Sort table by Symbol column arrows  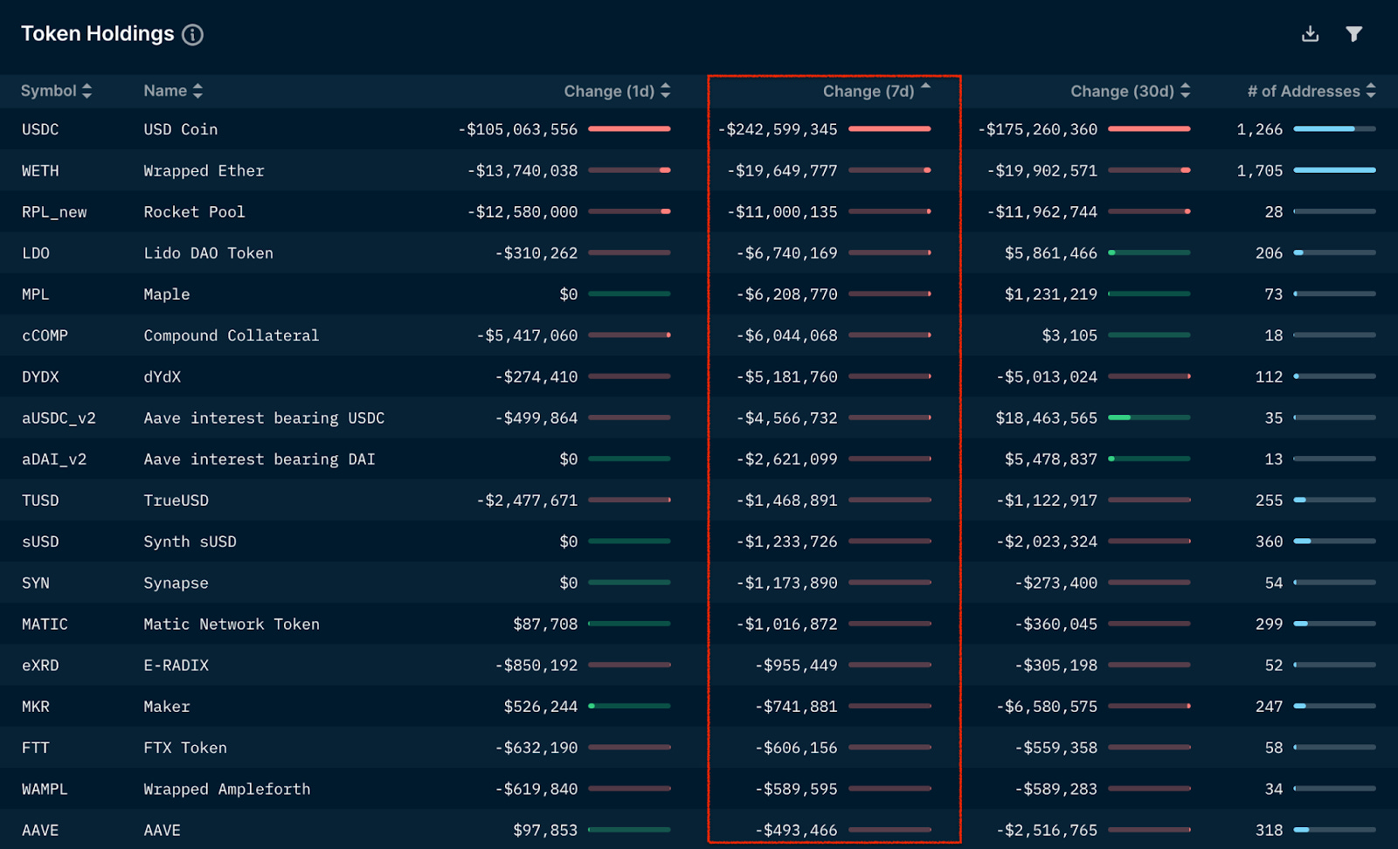tap(87, 91)
